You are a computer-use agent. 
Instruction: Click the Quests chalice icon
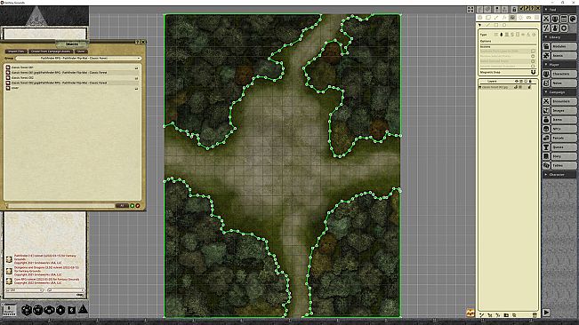(546, 147)
